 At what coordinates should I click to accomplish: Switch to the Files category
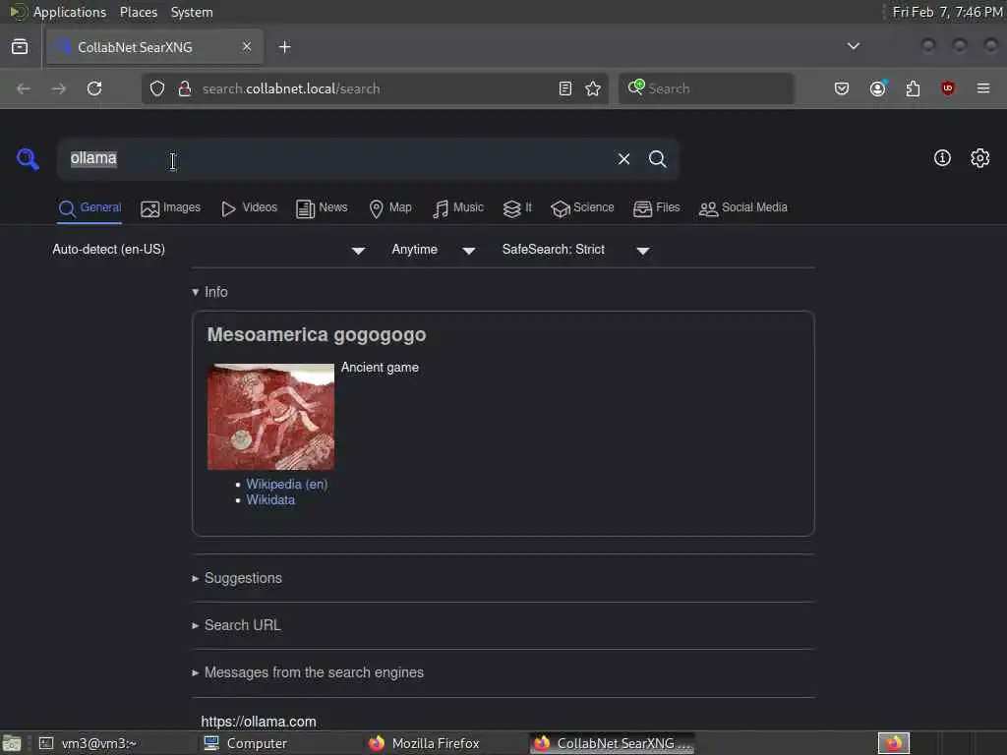point(656,208)
